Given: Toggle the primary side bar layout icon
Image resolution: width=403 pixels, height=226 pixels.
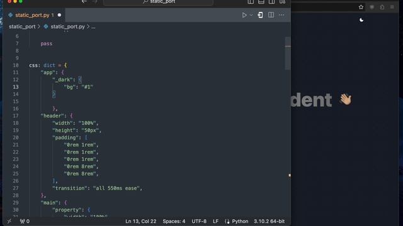Looking at the screenshot, I should click(251, 2).
